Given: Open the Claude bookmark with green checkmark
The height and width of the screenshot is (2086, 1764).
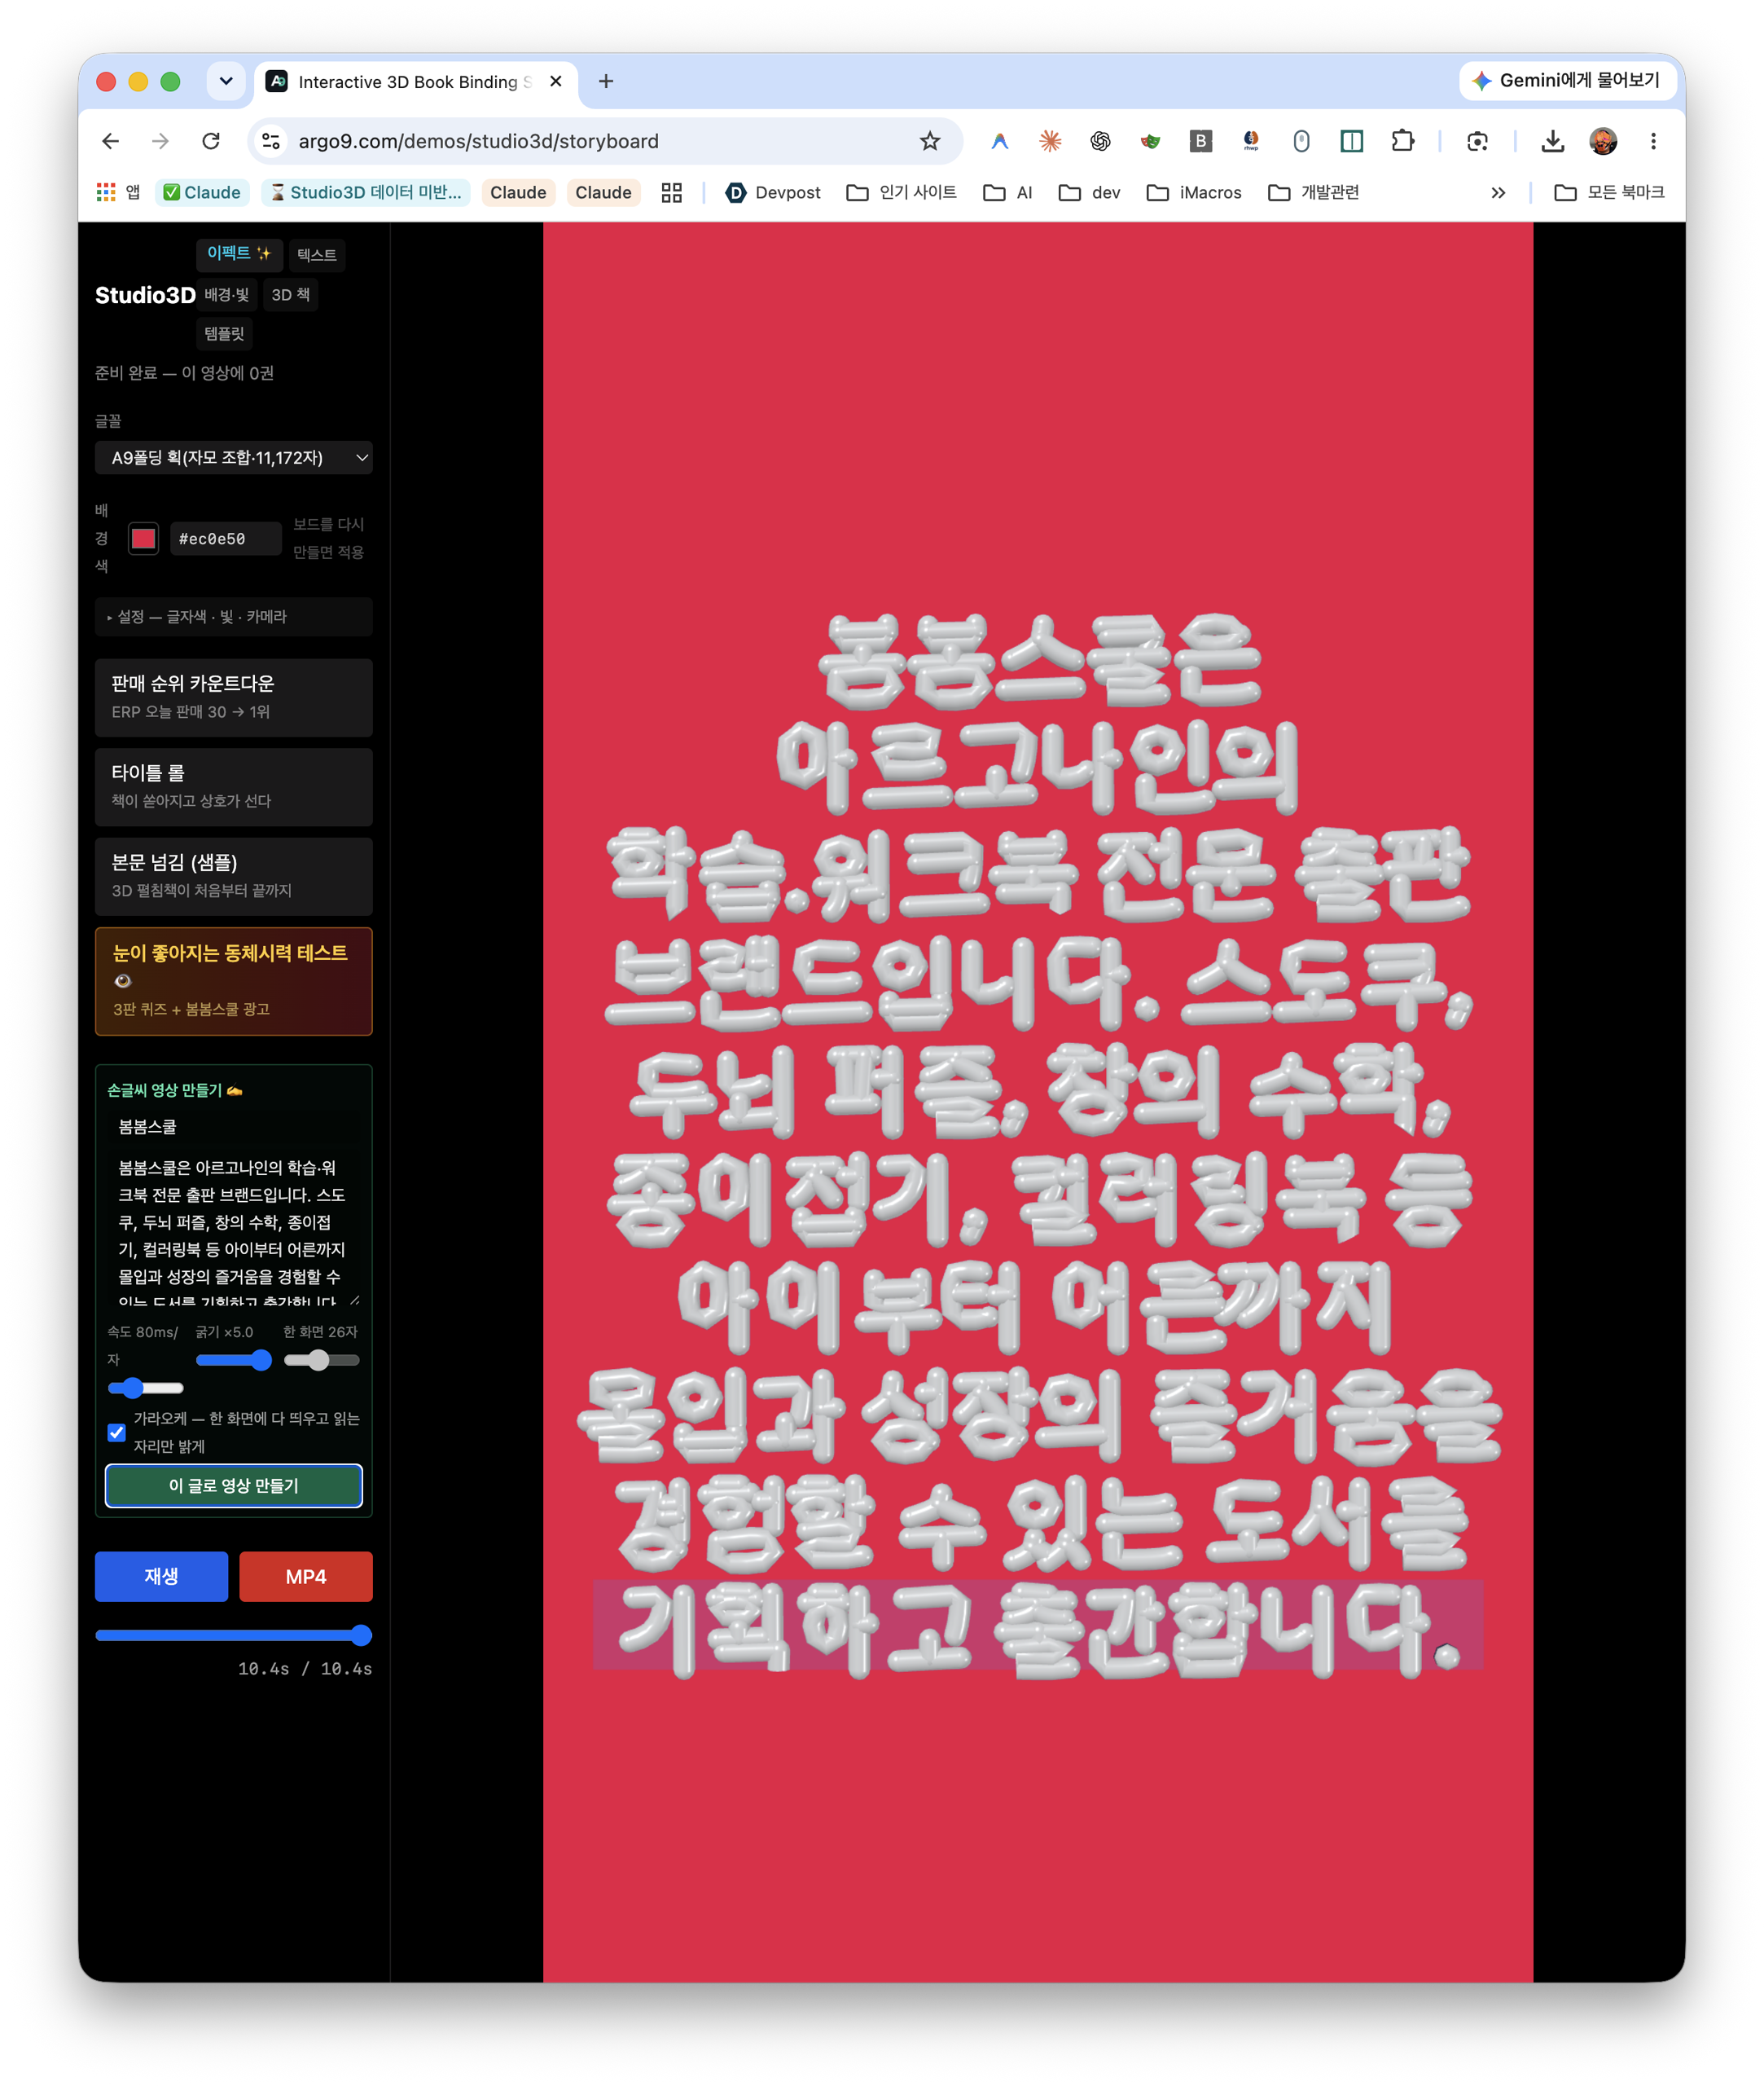Looking at the screenshot, I should pyautogui.click(x=202, y=192).
